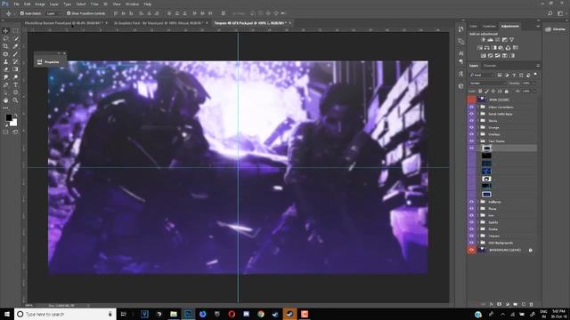Screen dimensions: 570x320
Task: Select the Eyedropper tool
Action: (15, 46)
